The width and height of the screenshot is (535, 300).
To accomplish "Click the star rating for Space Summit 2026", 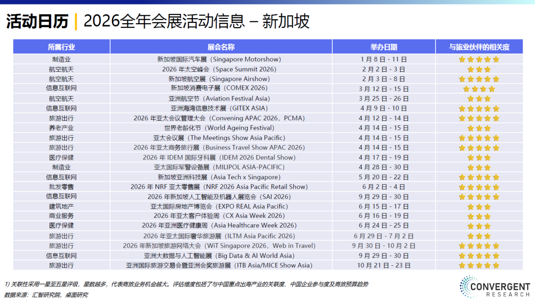I will coord(479,69).
